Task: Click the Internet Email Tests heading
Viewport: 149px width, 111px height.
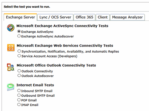Action: [35, 85]
